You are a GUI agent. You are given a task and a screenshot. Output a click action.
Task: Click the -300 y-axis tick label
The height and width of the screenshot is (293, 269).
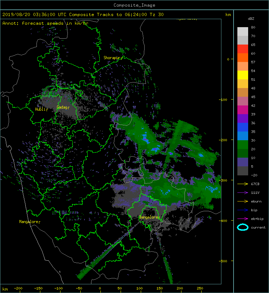pos(223,180)
